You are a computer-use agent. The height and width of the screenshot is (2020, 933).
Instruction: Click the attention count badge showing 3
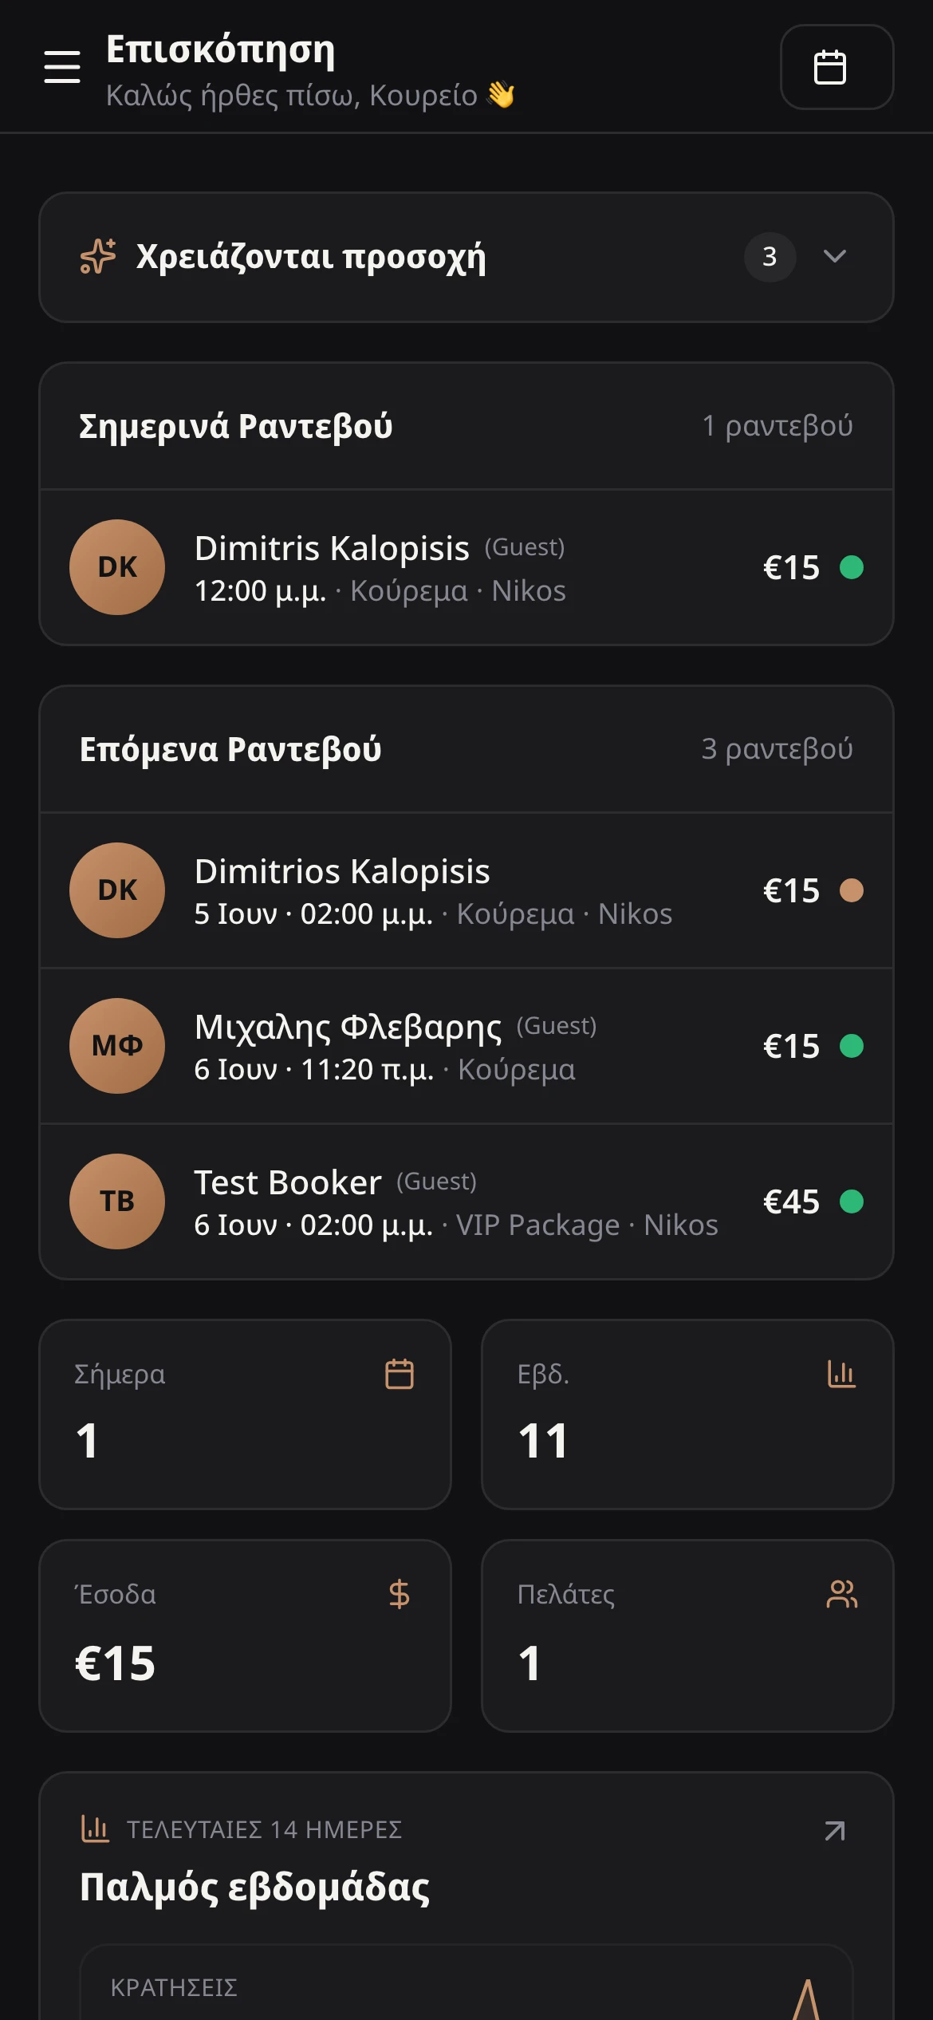pos(770,257)
